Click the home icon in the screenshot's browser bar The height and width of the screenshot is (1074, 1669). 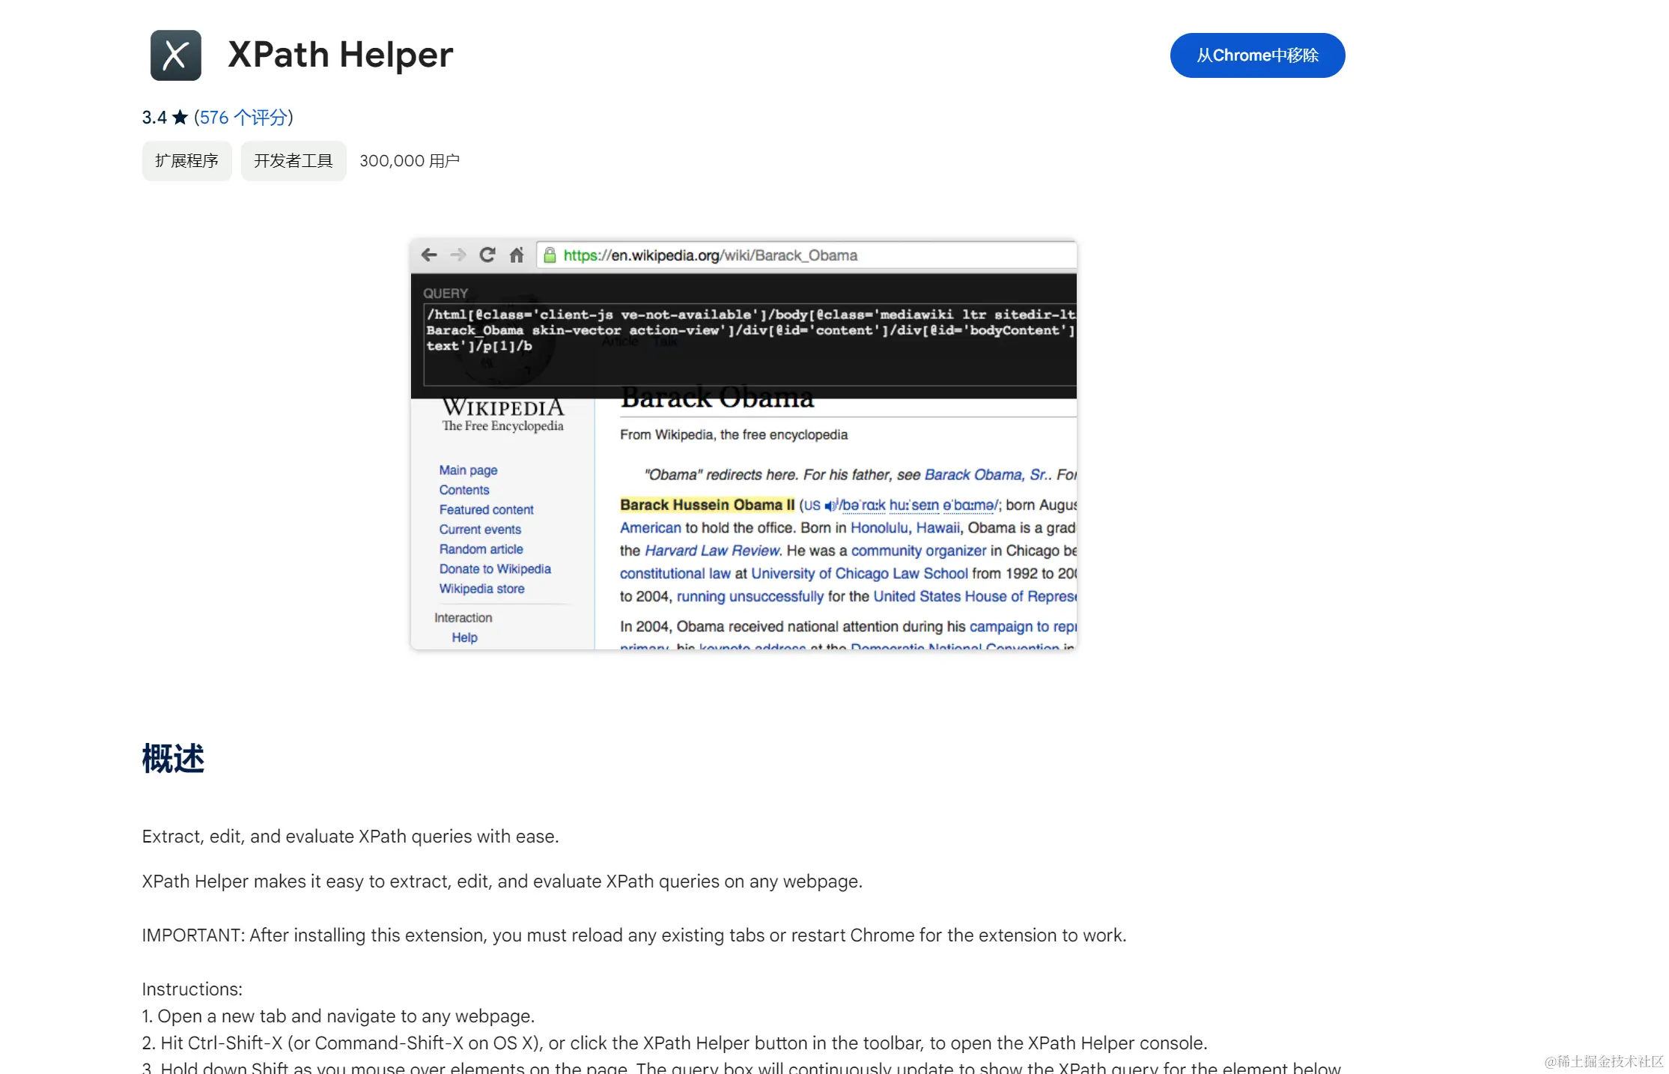pyautogui.click(x=517, y=255)
